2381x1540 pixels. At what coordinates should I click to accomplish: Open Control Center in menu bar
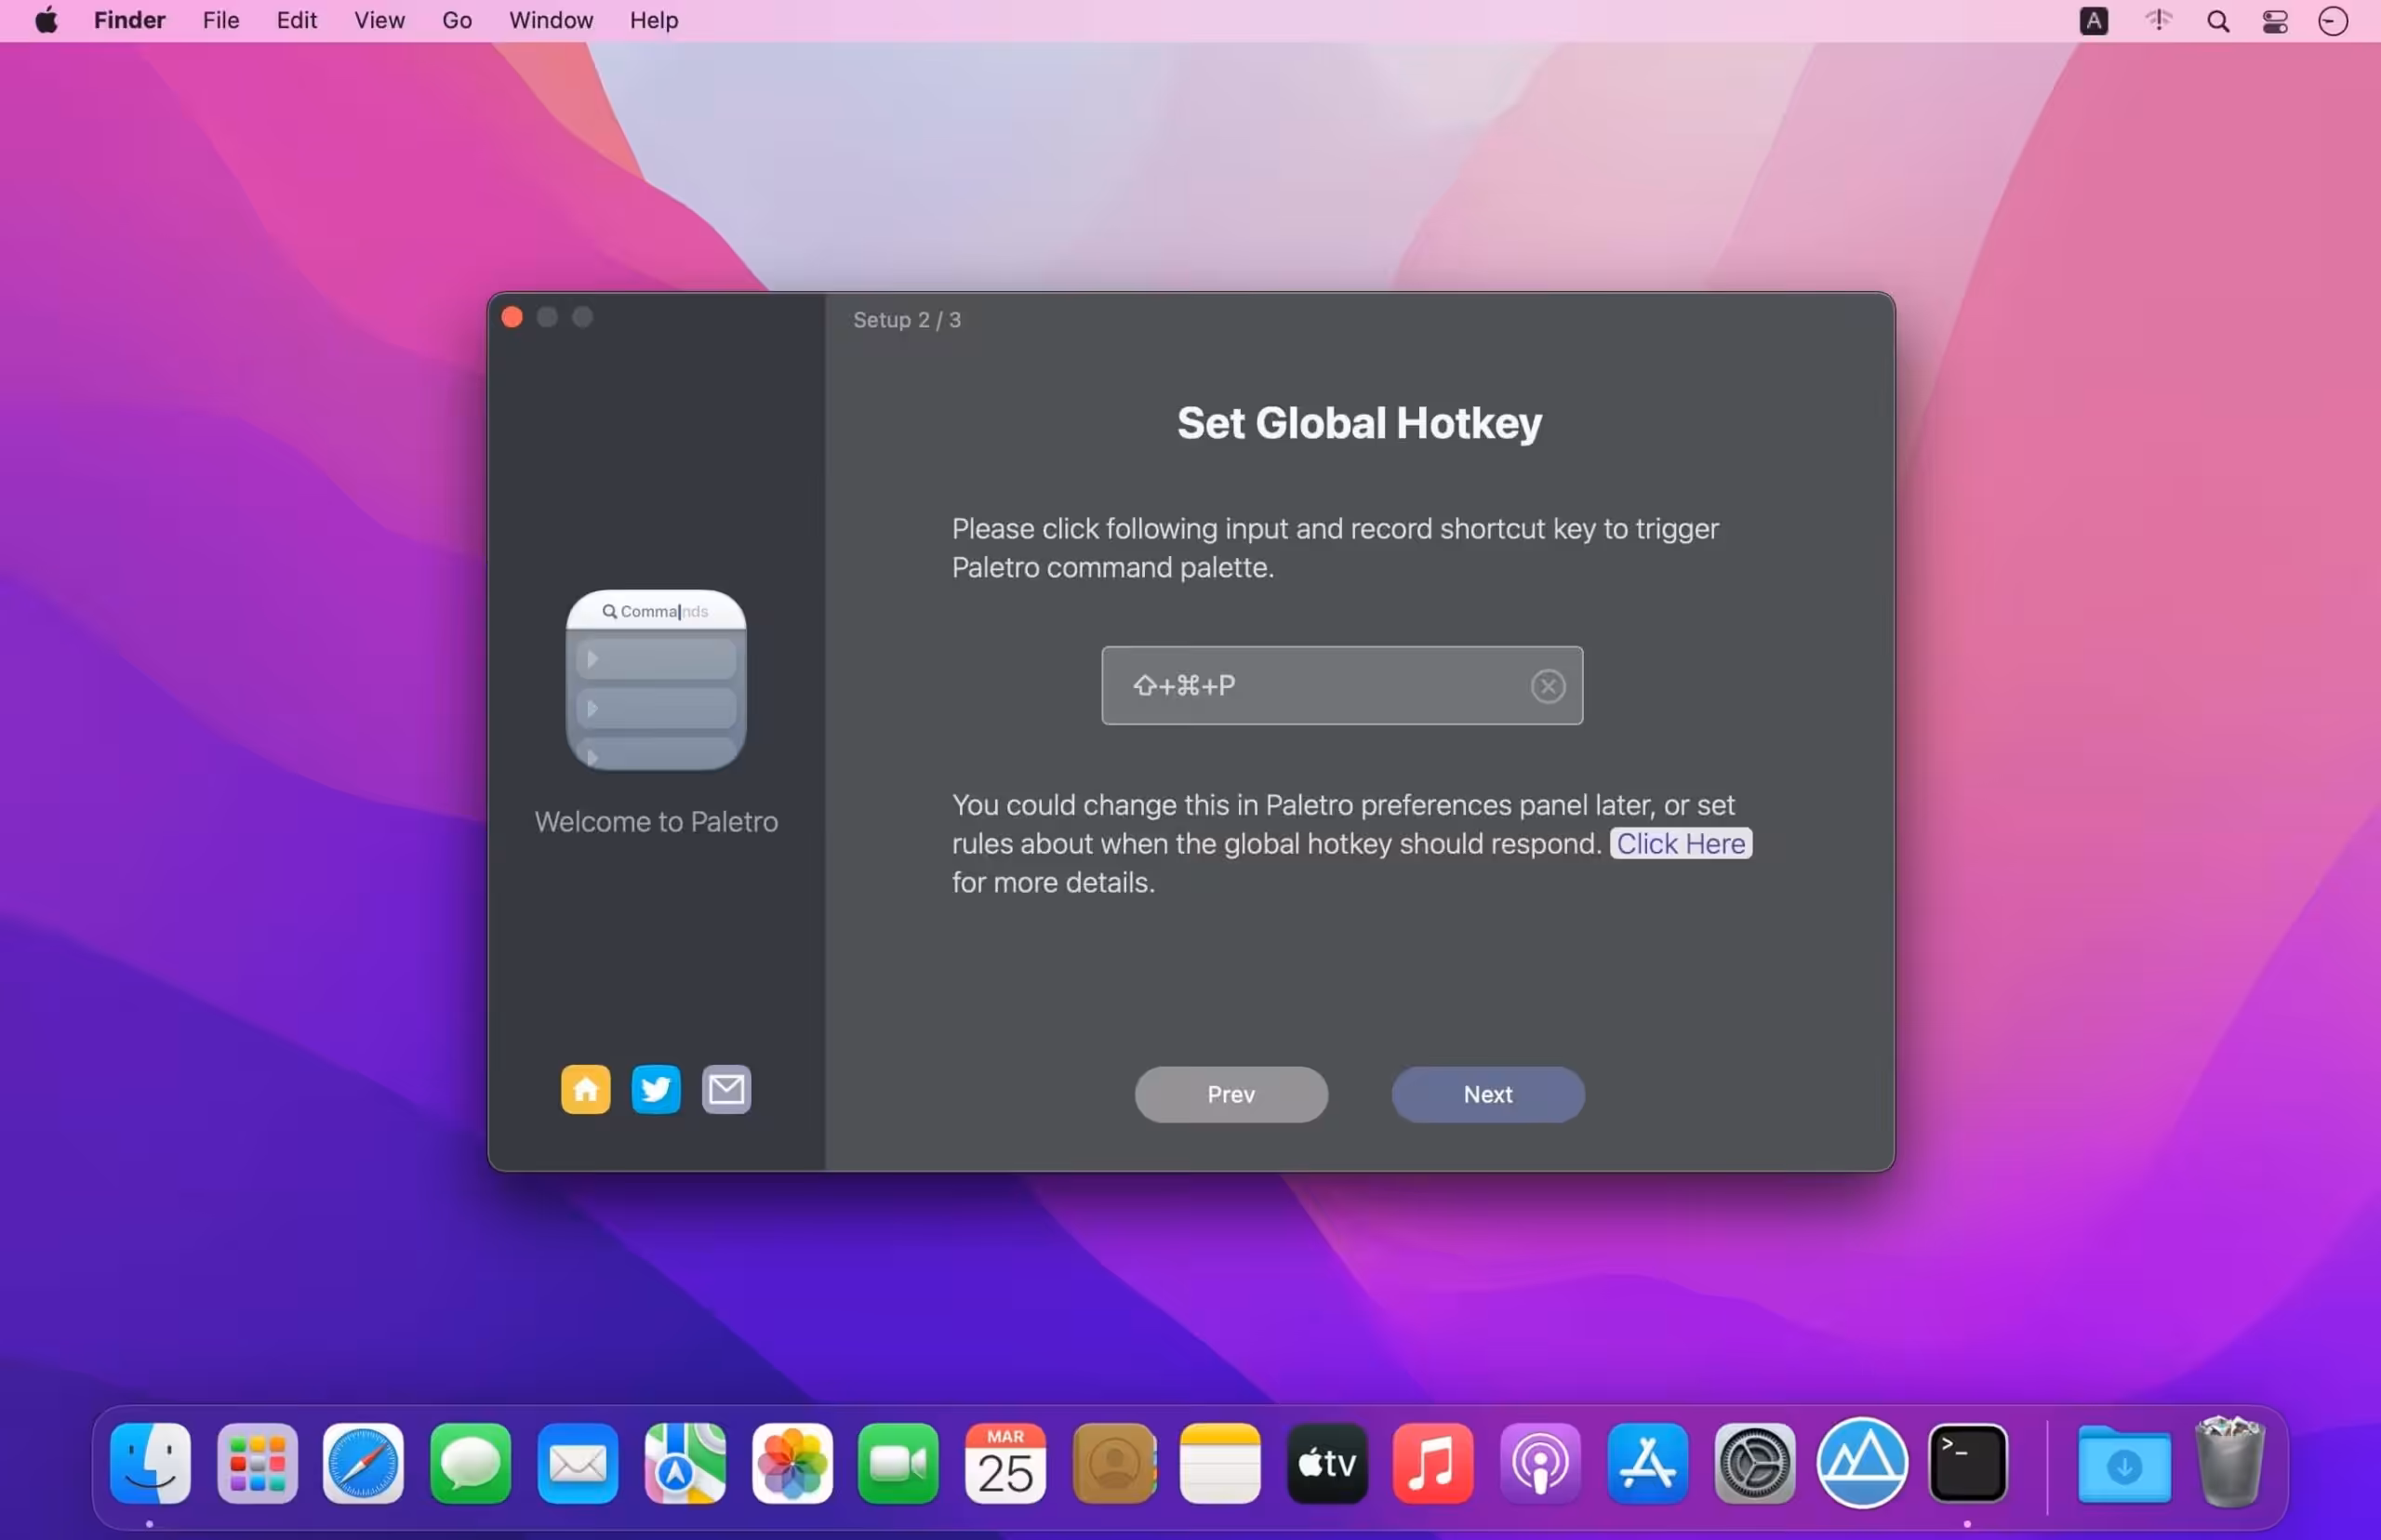click(x=2275, y=21)
